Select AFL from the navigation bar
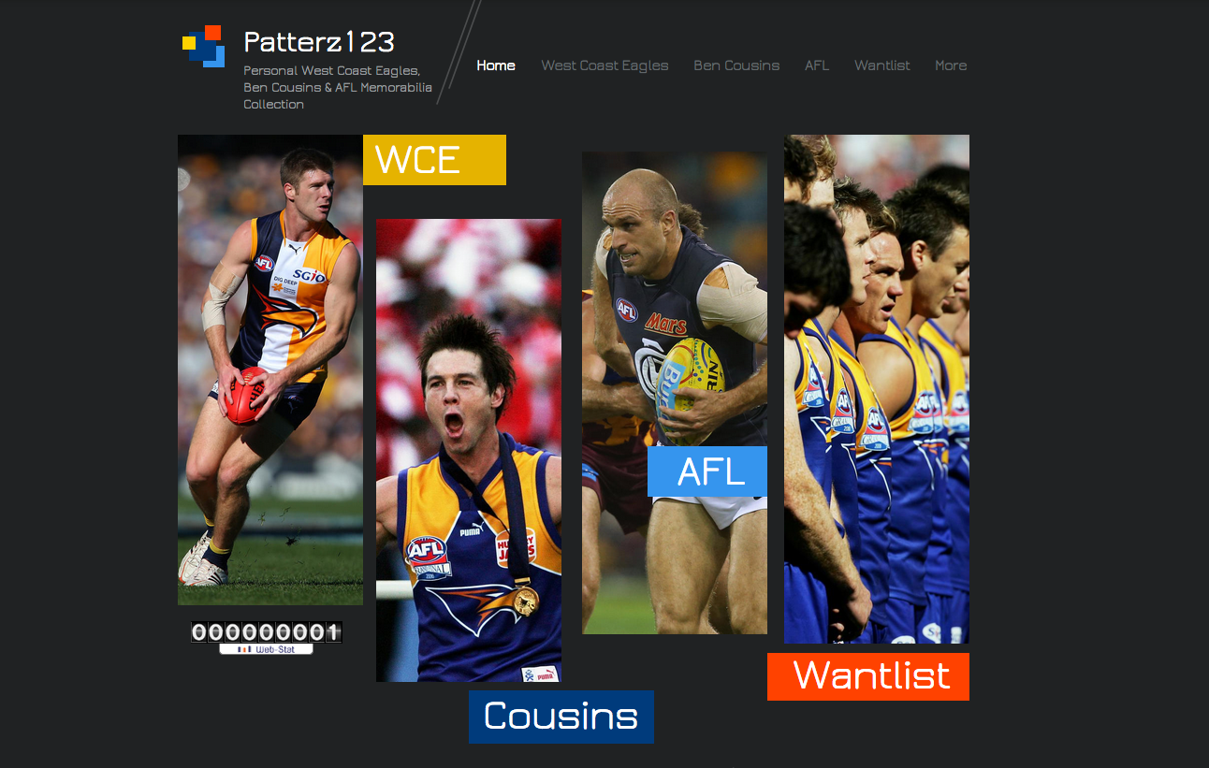 coord(817,65)
